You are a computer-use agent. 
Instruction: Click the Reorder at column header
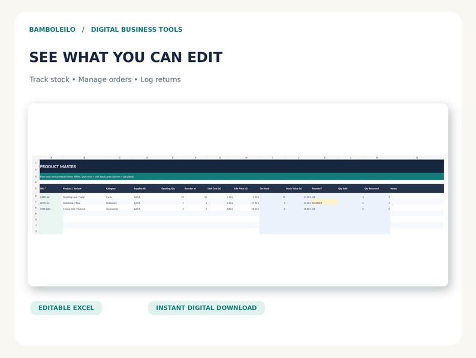(195, 189)
